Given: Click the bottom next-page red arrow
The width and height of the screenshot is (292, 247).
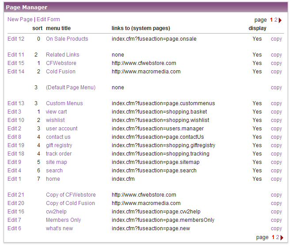Looking at the screenshot, I should [282, 238].
